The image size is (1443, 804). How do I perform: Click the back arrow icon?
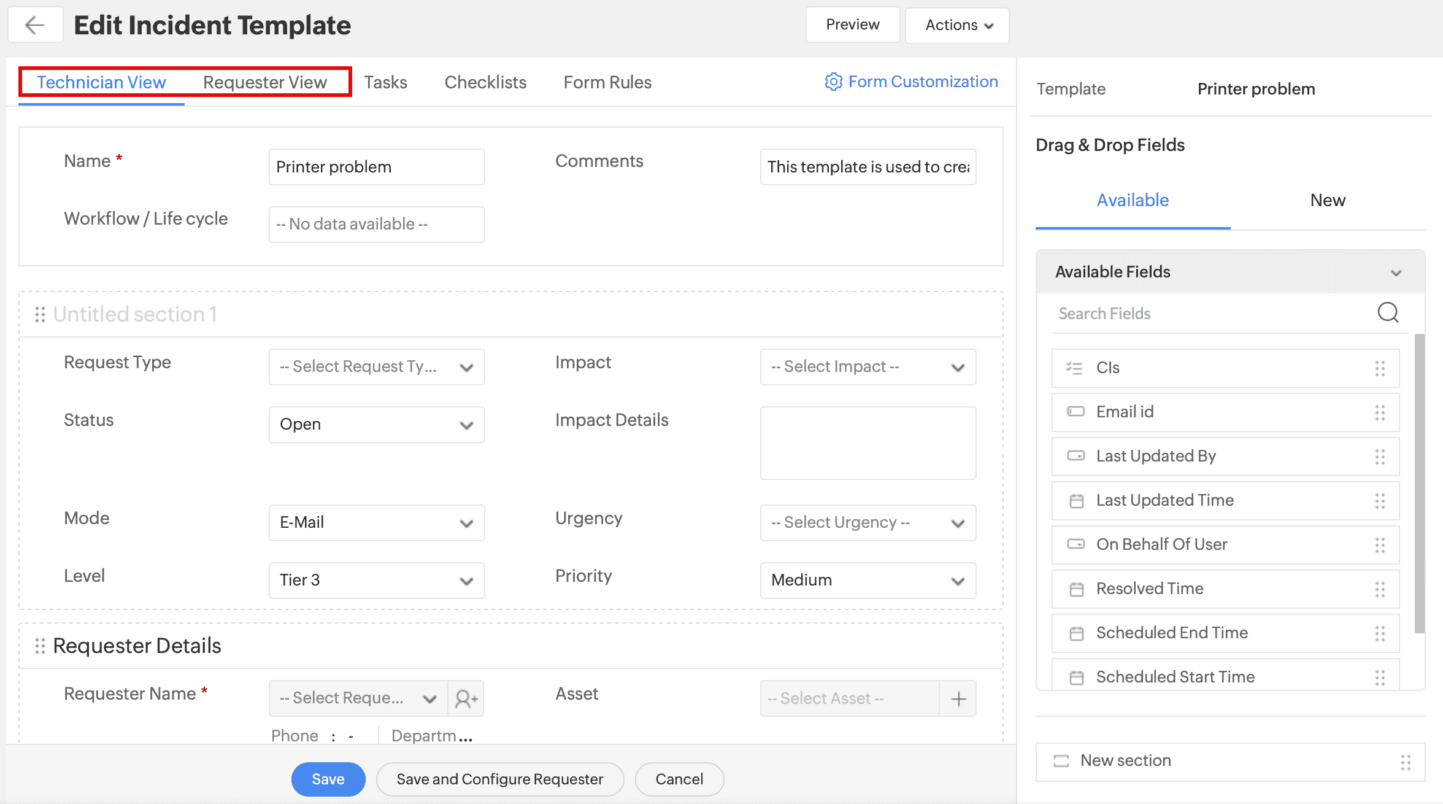point(35,25)
